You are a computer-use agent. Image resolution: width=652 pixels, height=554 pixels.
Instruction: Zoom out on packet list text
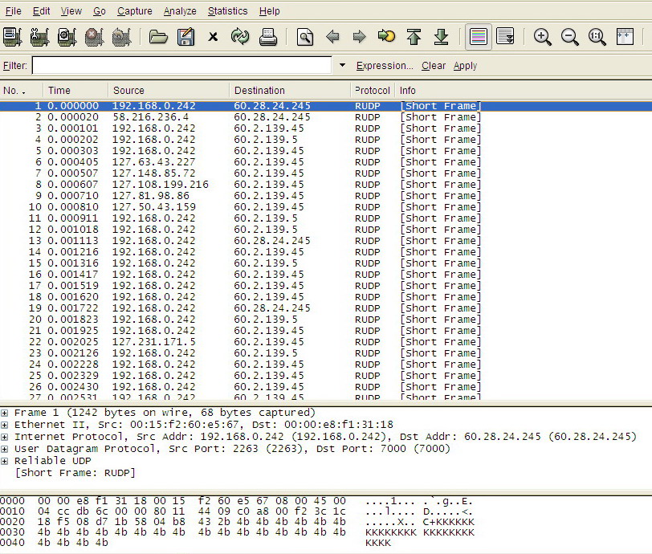(570, 37)
